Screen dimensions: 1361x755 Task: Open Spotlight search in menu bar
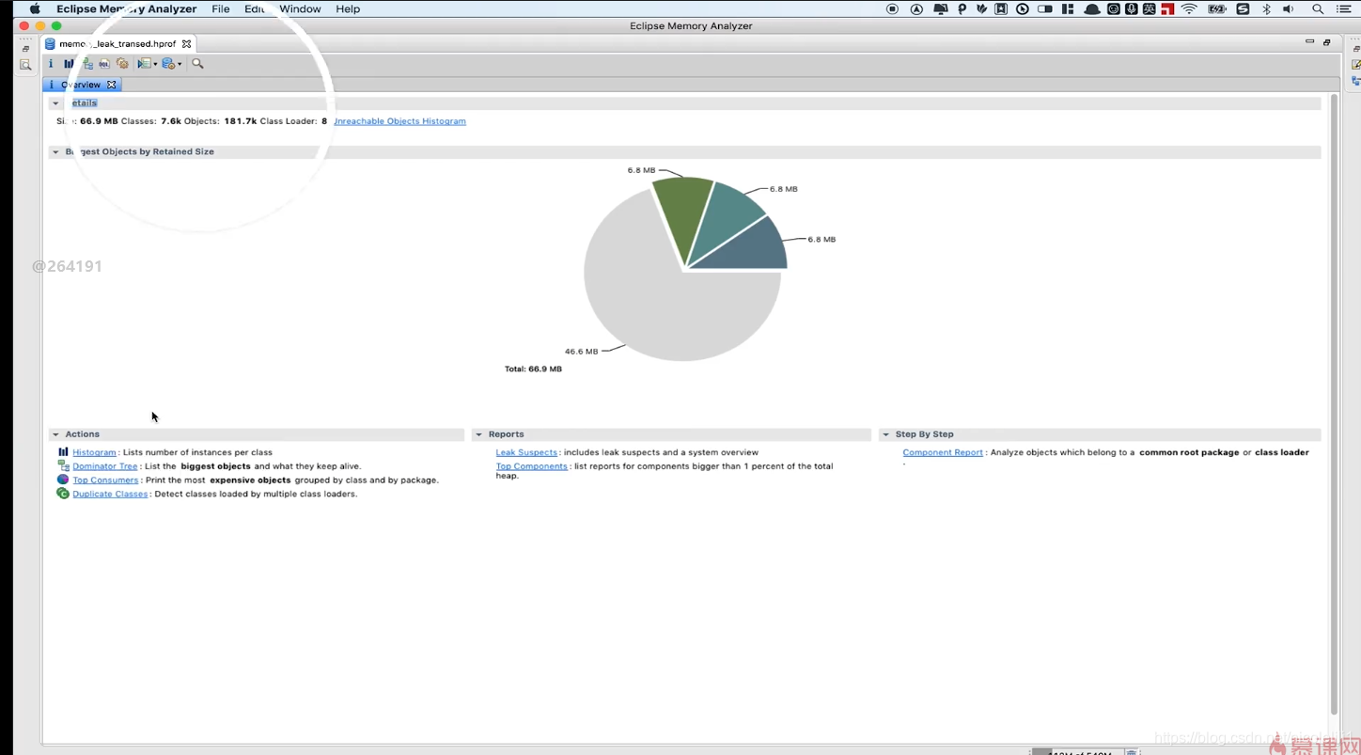(1318, 8)
